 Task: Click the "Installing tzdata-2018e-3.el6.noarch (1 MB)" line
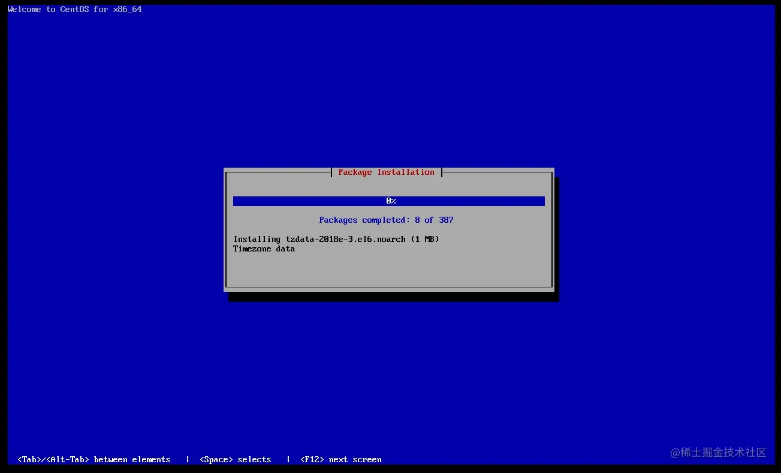(336, 239)
